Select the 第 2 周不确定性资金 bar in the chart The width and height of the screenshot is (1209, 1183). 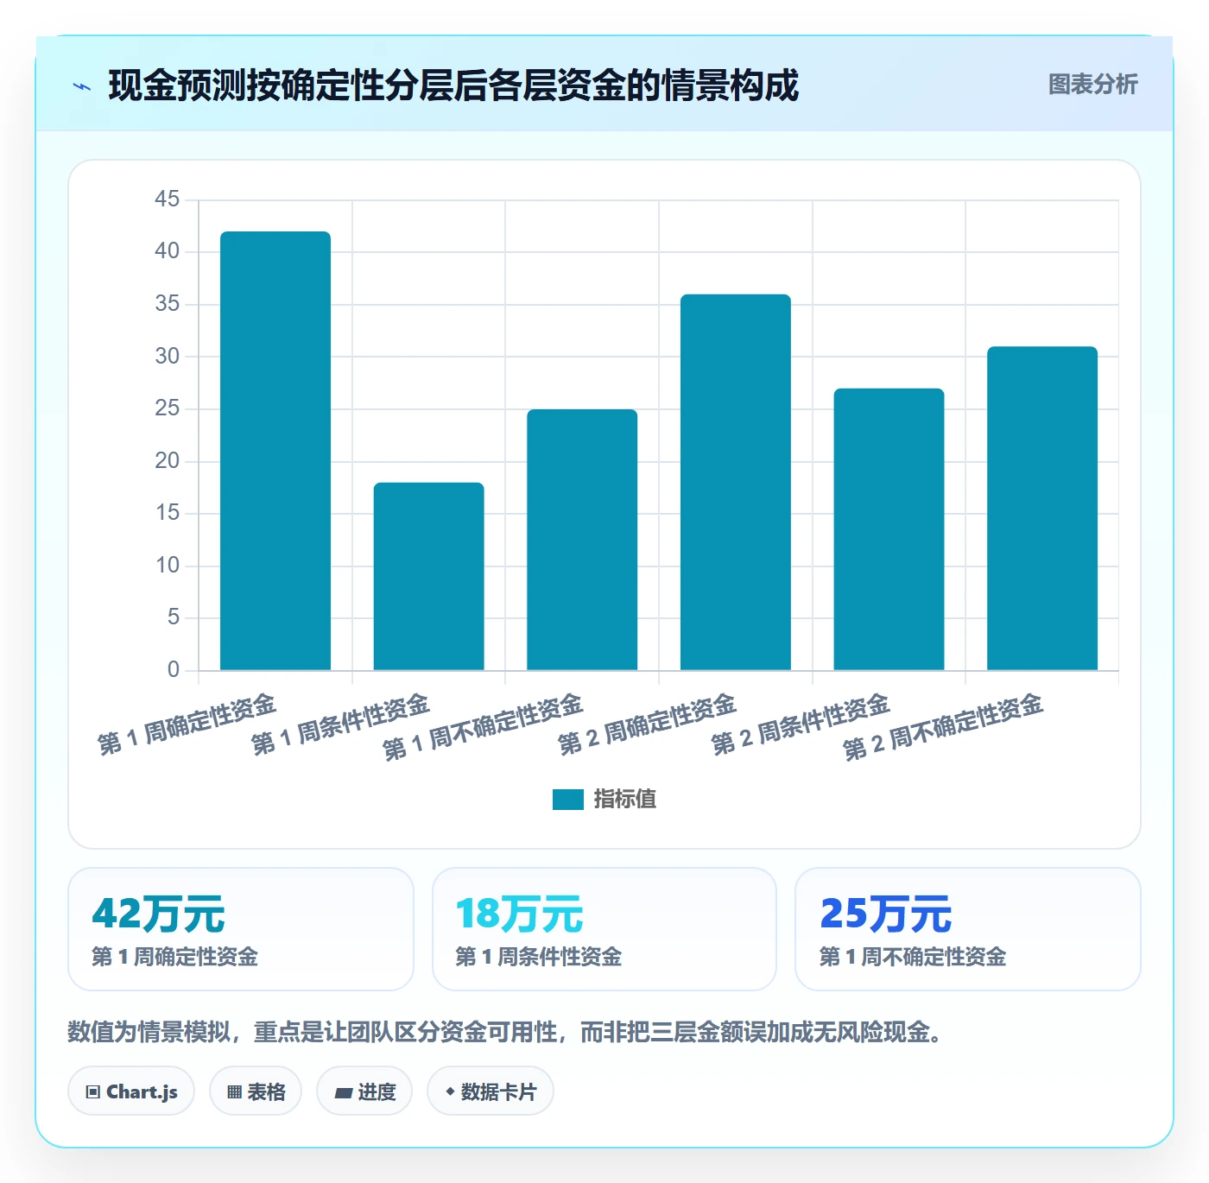point(1042,509)
